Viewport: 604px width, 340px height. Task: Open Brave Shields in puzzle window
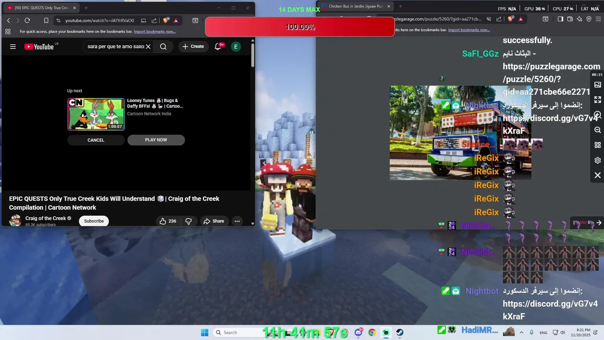511,19
